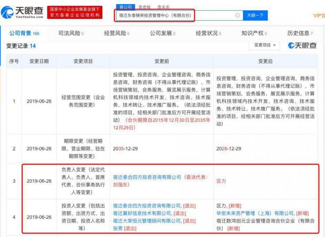Click the 变更后 column header

(x=265, y=61)
